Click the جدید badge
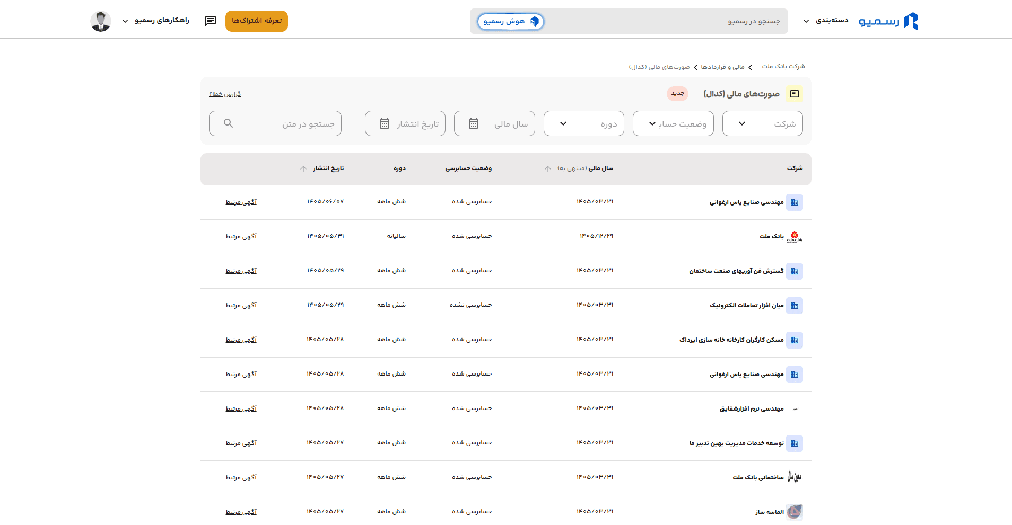The image size is (1012, 525). (677, 93)
